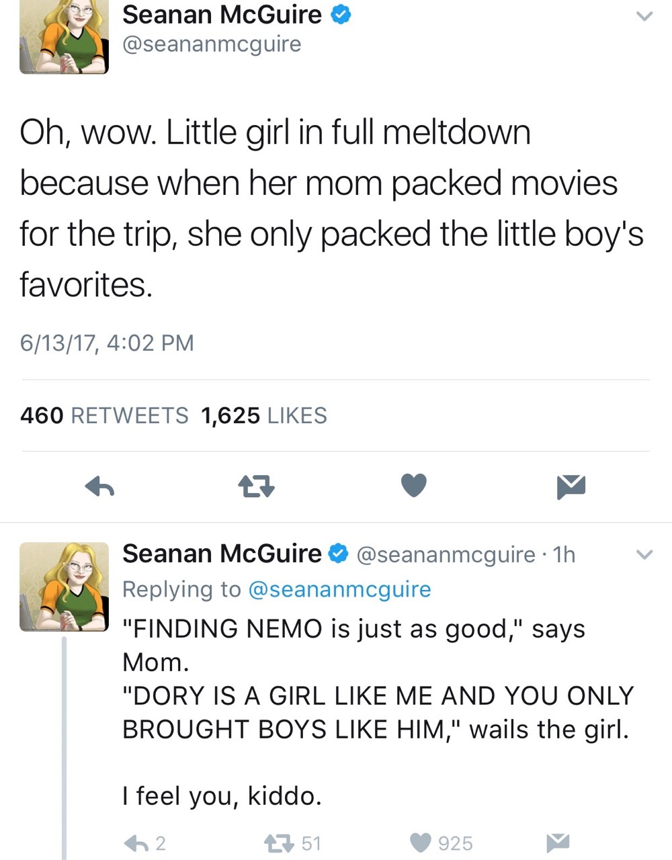672x860 pixels.
Task: Click the @seananmcguire mention after Replying to
Action: [x=339, y=589]
